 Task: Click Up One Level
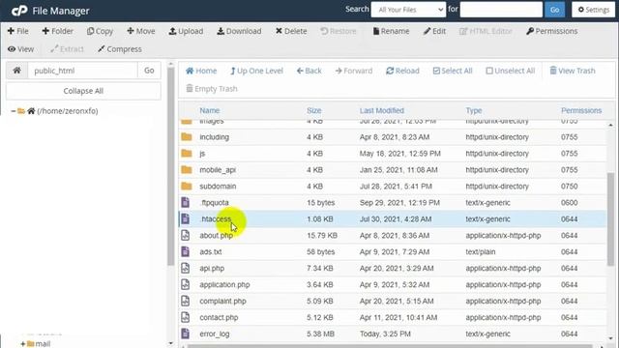pyautogui.click(x=256, y=71)
